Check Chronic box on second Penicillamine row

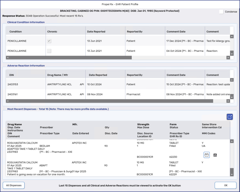(49, 51)
